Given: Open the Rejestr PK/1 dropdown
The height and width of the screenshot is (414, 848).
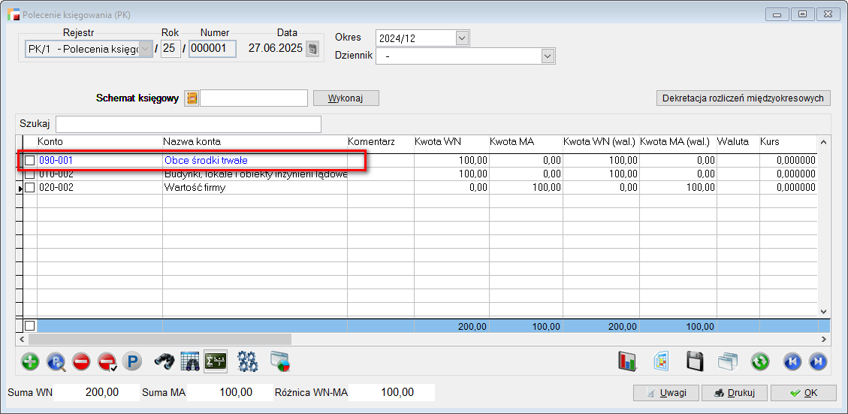Looking at the screenshot, I should click(x=146, y=49).
